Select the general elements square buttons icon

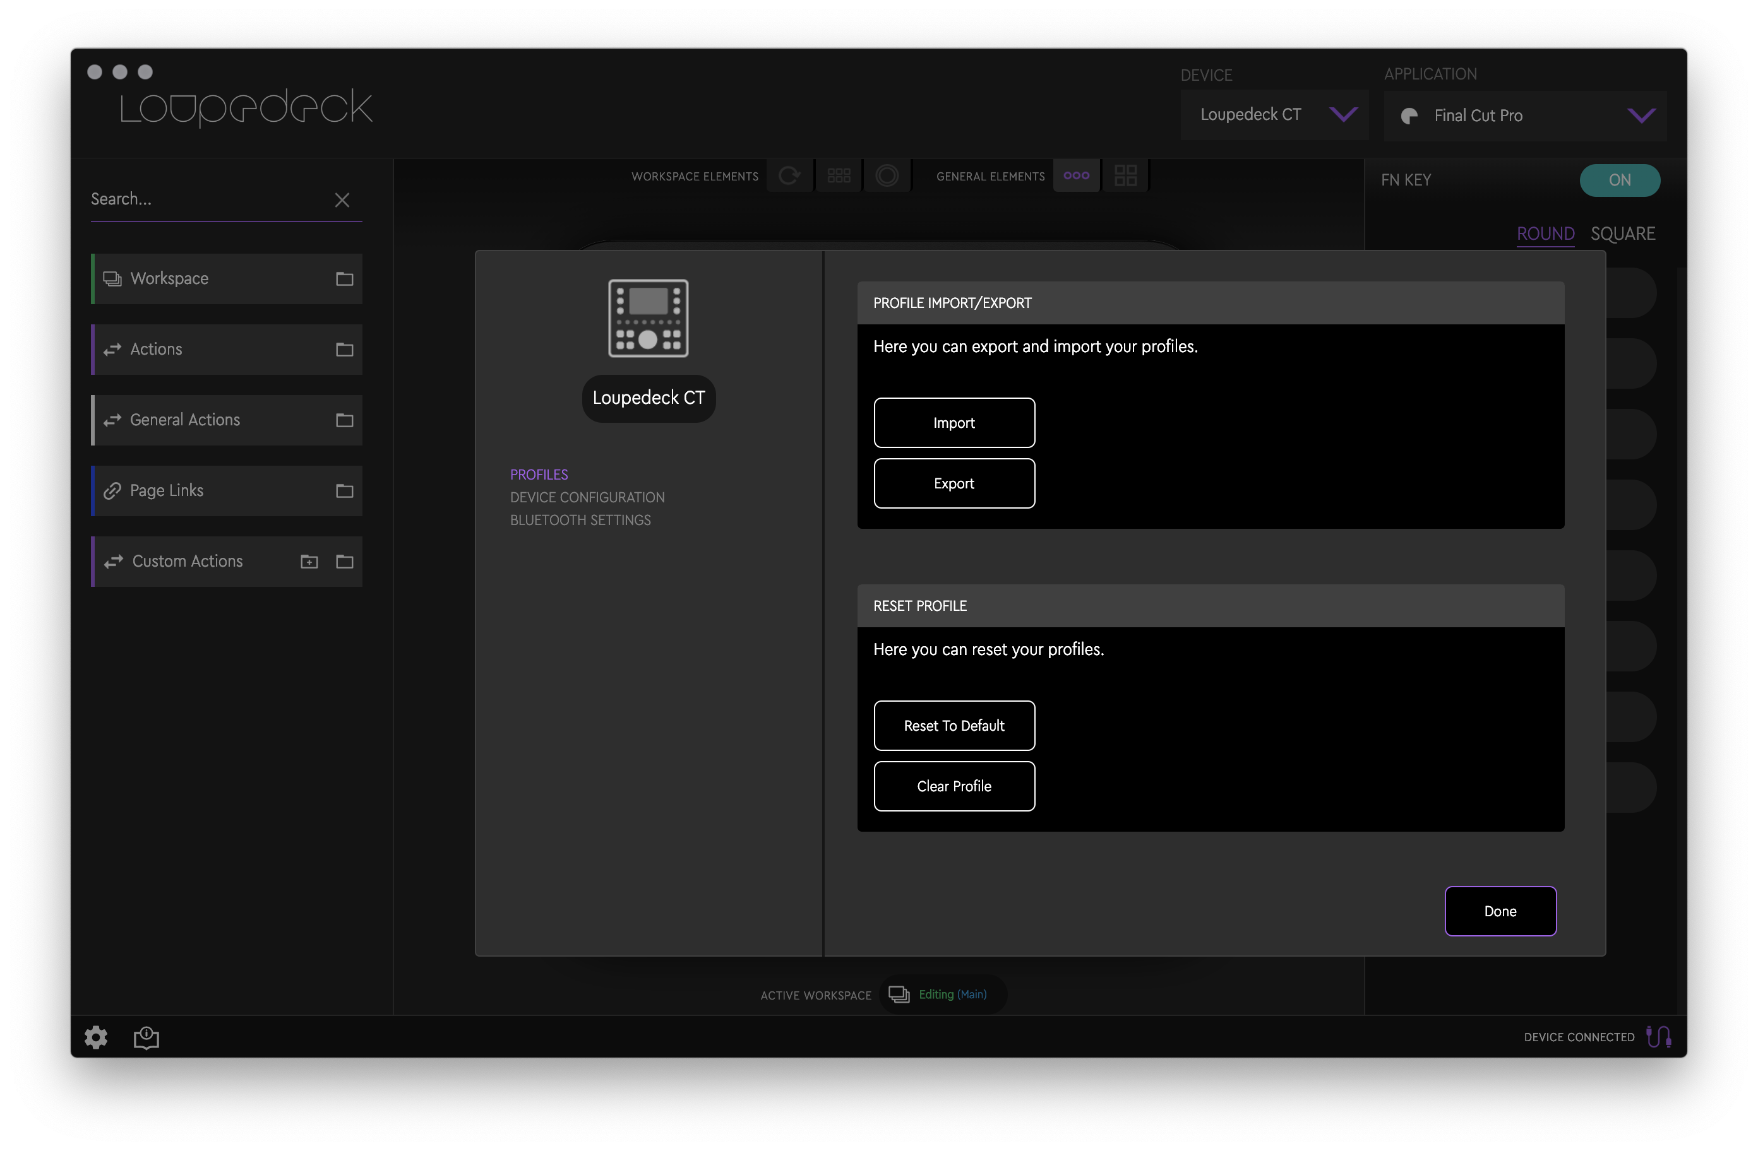[1125, 175]
